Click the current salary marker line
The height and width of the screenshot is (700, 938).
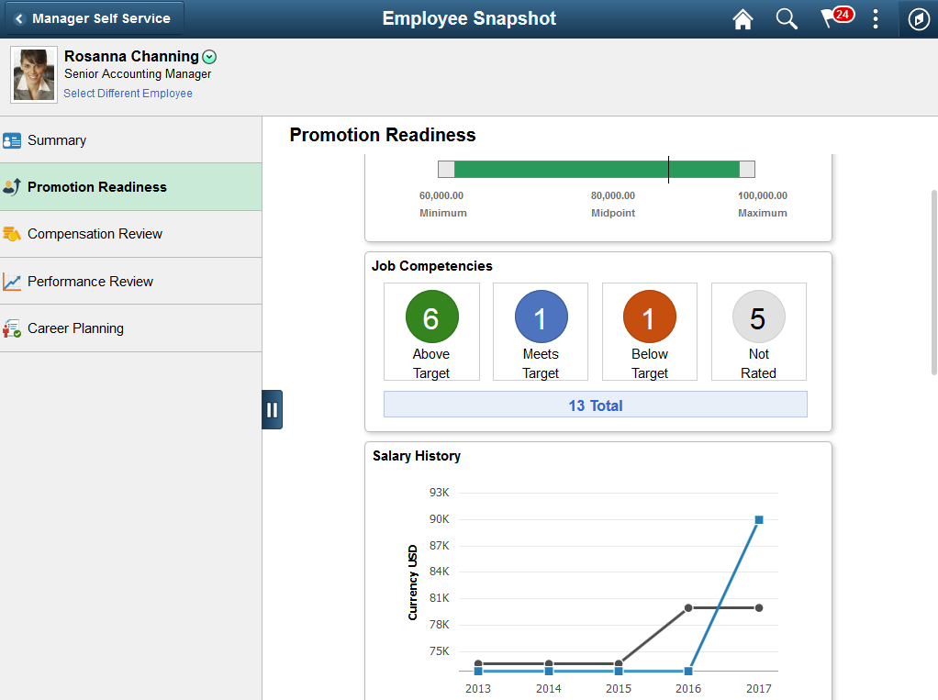pyautogui.click(x=668, y=169)
